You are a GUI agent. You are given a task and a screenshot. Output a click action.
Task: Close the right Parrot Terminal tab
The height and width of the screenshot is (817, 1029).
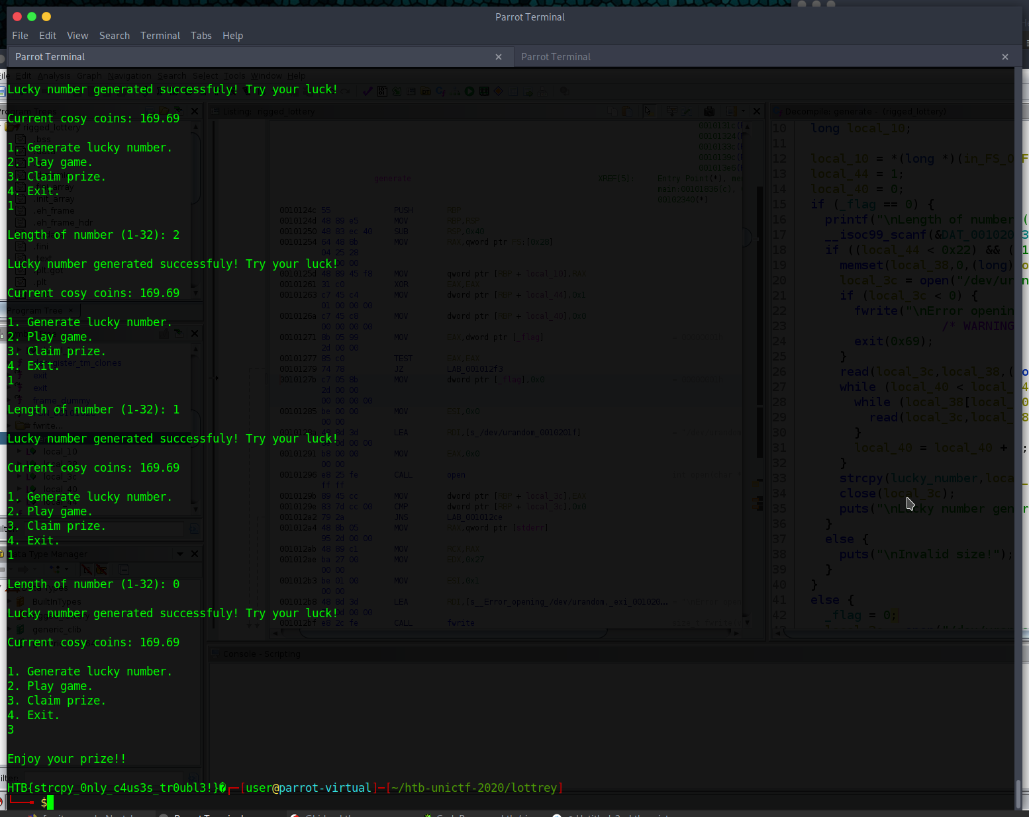[1005, 57]
